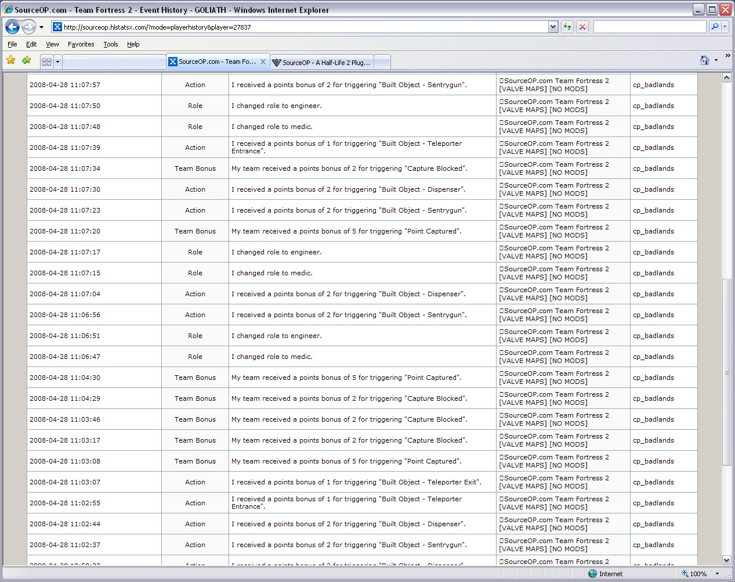The height and width of the screenshot is (582, 735).
Task: Click the Teleporter Exit event description
Action: click(x=356, y=482)
